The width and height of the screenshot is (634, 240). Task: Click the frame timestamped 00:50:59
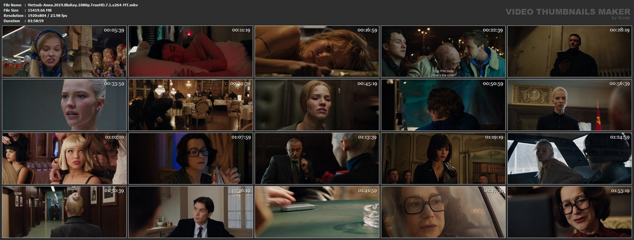(x=443, y=105)
